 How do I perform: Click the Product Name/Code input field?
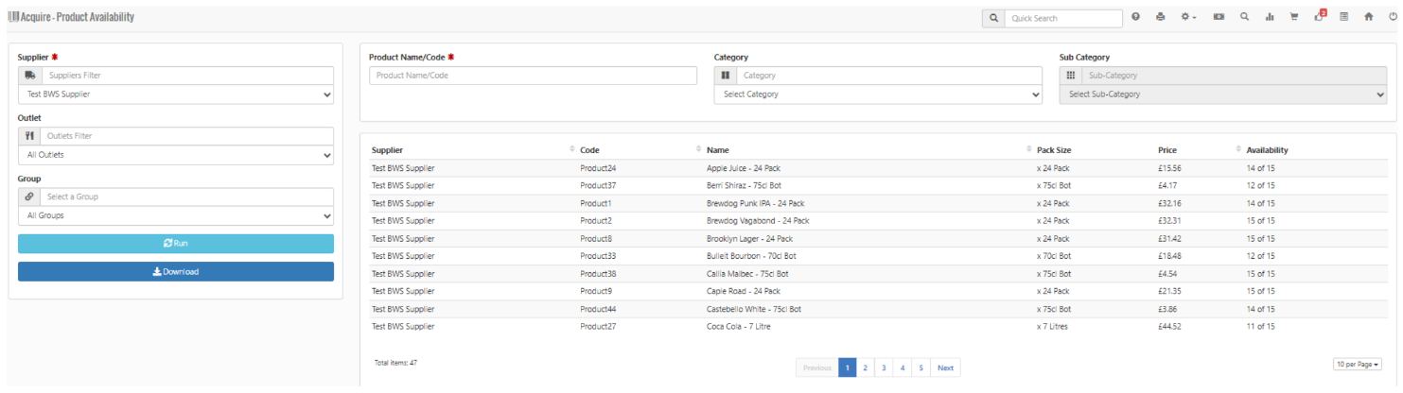[x=533, y=76]
